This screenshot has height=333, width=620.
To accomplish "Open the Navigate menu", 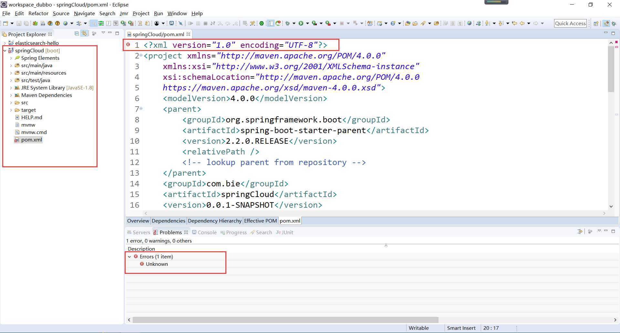I will pos(84,13).
